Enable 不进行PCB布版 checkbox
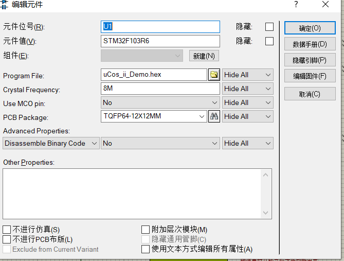The image size is (344, 261). [x=7, y=239]
